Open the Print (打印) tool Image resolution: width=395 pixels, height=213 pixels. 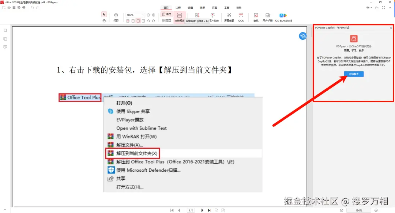coord(116,16)
